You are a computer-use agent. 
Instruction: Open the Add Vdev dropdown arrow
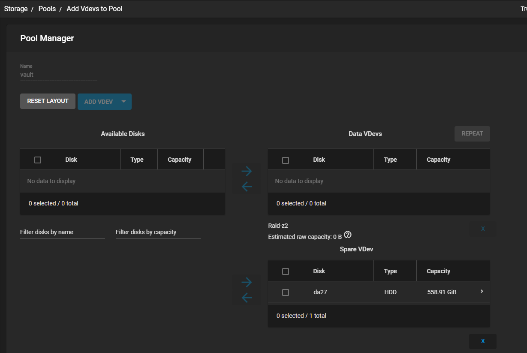[123, 102]
